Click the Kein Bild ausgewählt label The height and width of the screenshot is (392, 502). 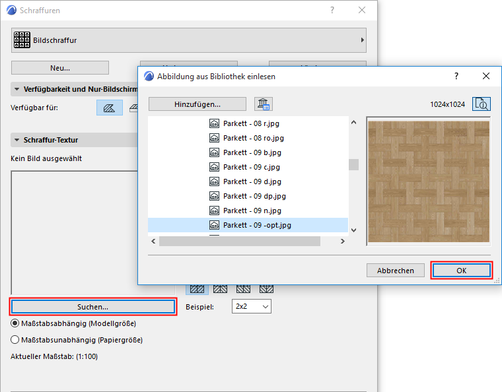[46, 158]
